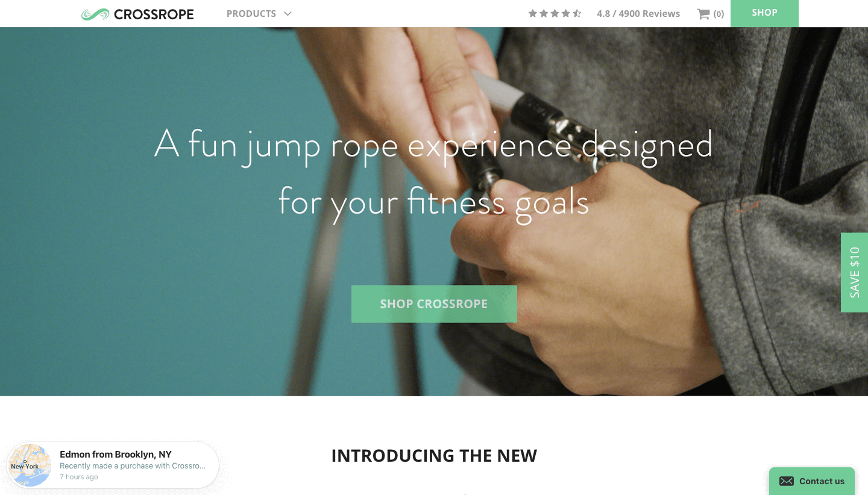Screen dimensions: 868x495
Task: Click the Edmon from Brooklyn purchase notification
Action: click(112, 465)
